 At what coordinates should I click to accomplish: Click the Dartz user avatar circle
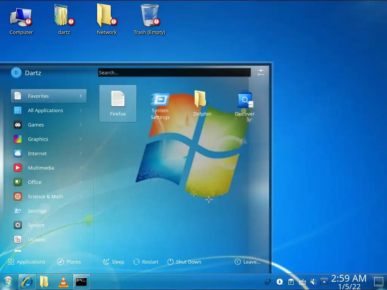point(16,73)
